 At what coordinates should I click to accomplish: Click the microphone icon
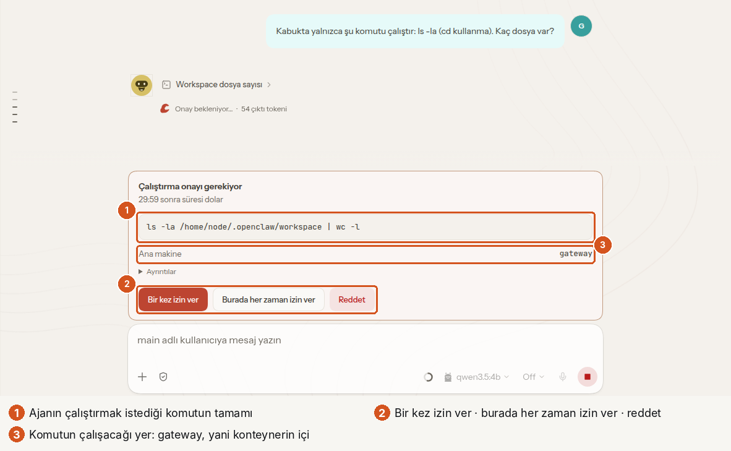563,377
